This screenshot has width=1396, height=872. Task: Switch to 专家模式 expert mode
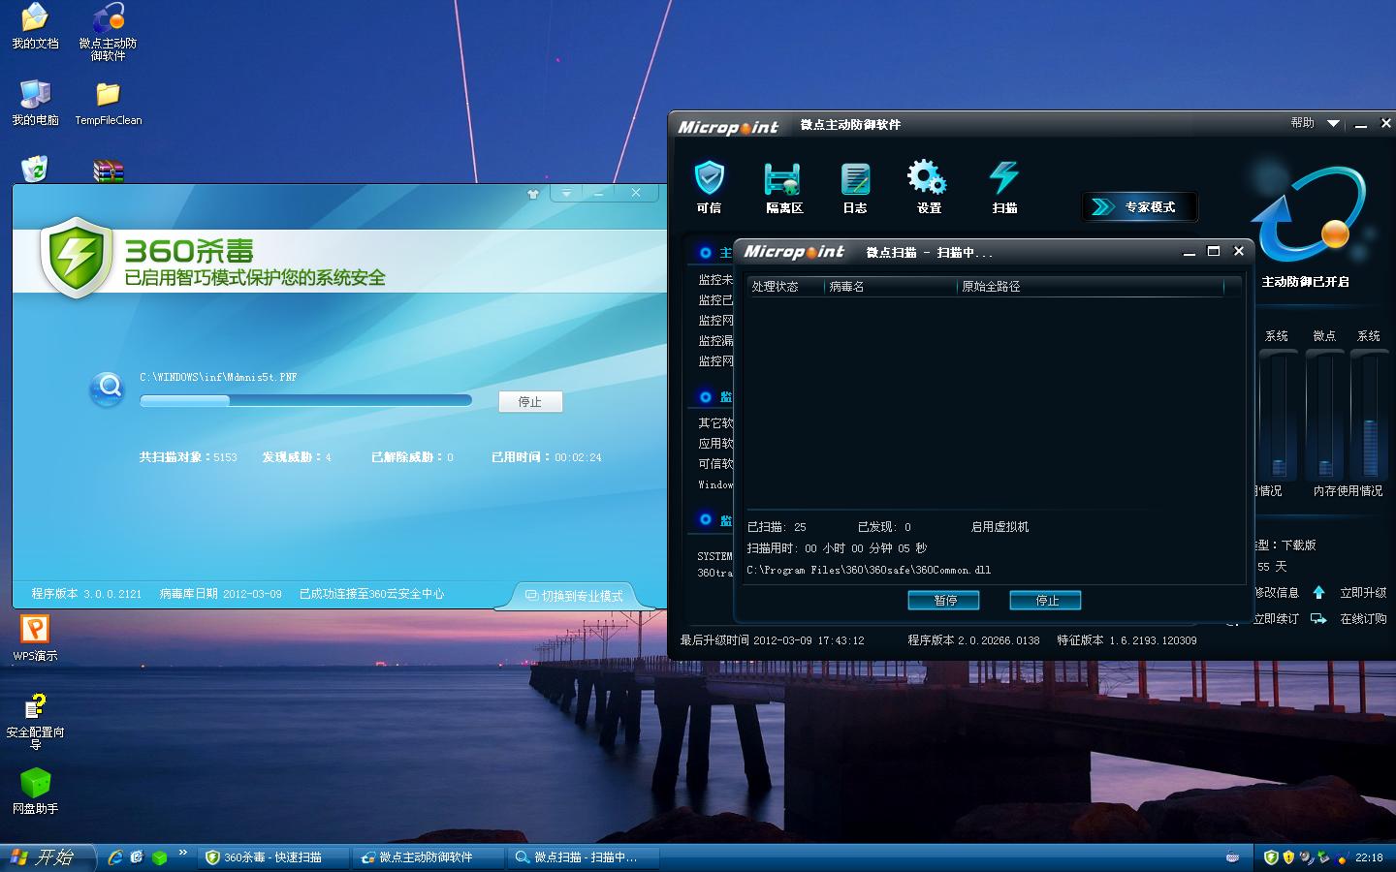pyautogui.click(x=1140, y=206)
